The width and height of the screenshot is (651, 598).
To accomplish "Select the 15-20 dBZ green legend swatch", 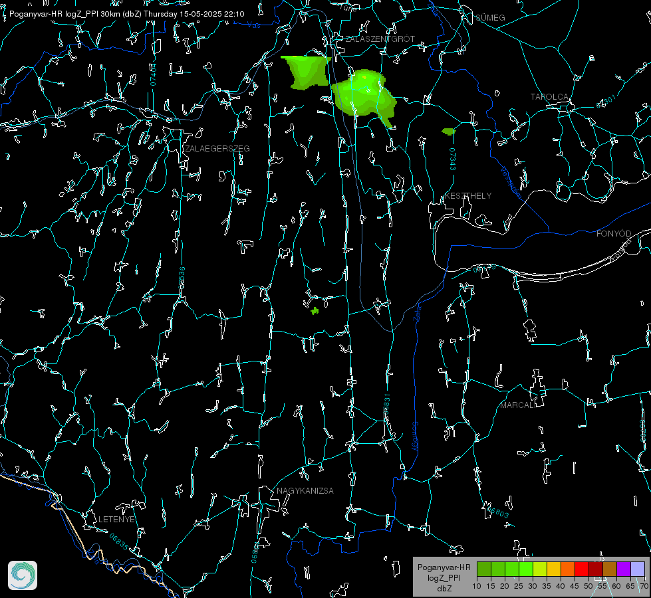I will (498, 569).
